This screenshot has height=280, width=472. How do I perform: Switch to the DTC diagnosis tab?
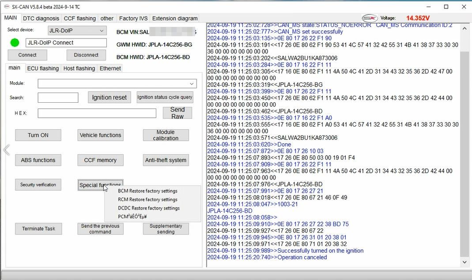(x=41, y=19)
